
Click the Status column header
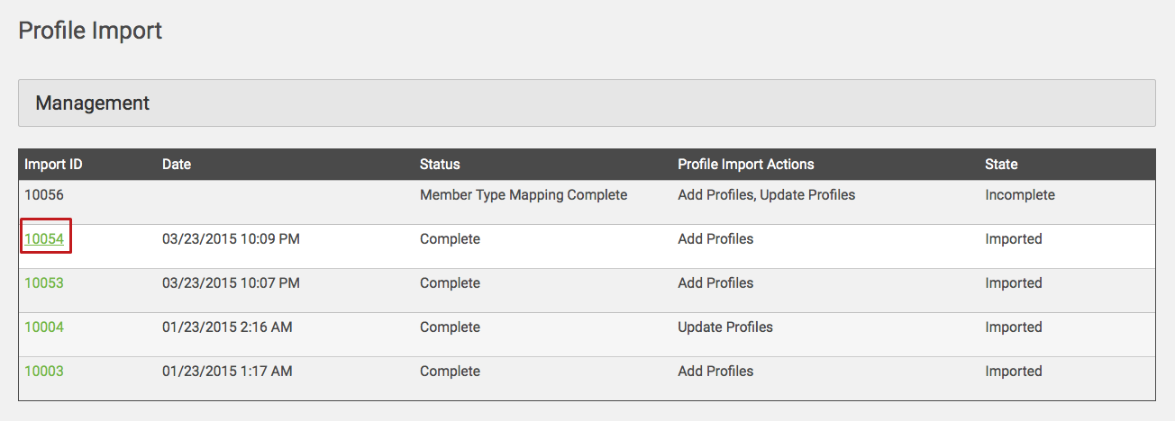pos(440,165)
